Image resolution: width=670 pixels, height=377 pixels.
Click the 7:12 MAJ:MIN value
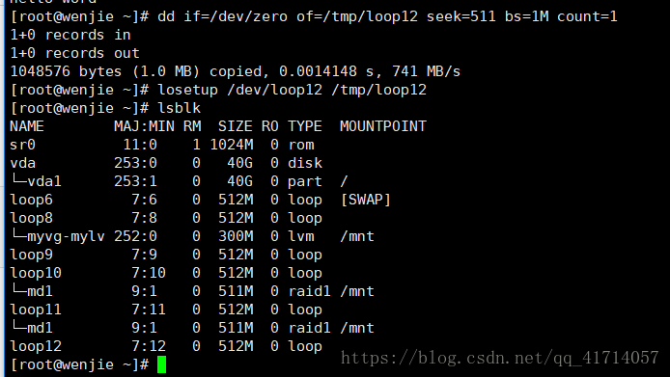[149, 347]
